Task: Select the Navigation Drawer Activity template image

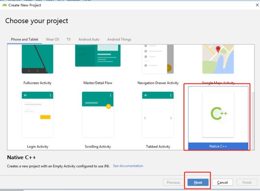Action: pos(158,59)
